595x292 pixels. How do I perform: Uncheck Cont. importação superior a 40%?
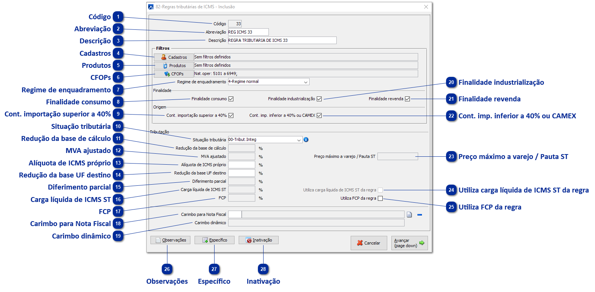[231, 116]
